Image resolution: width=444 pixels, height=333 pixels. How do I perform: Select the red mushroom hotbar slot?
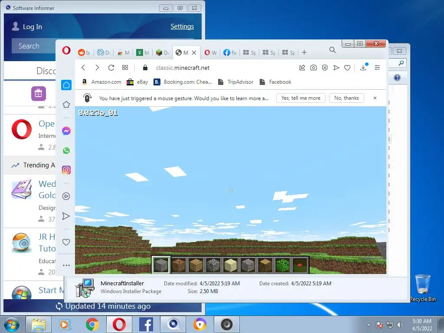coord(300,265)
